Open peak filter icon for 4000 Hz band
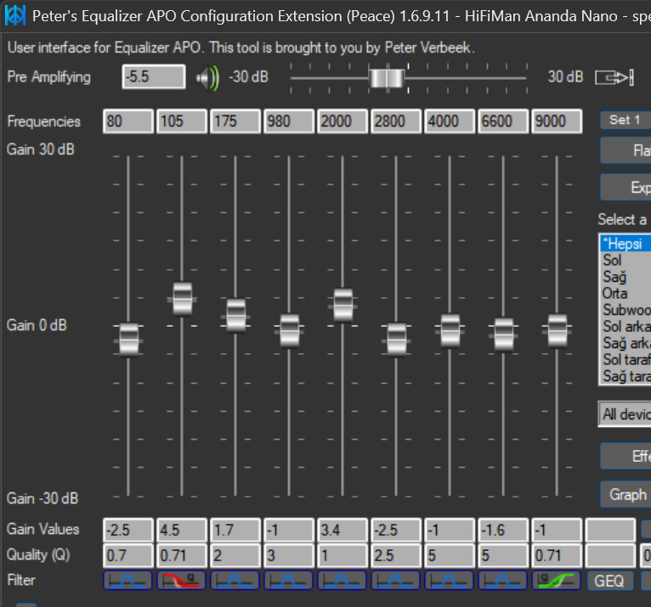 [x=450, y=581]
